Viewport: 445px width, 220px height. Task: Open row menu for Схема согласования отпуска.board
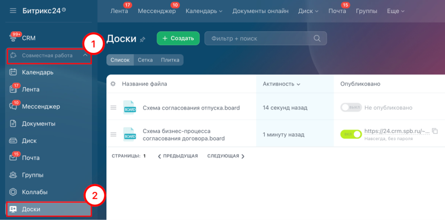pos(113,108)
